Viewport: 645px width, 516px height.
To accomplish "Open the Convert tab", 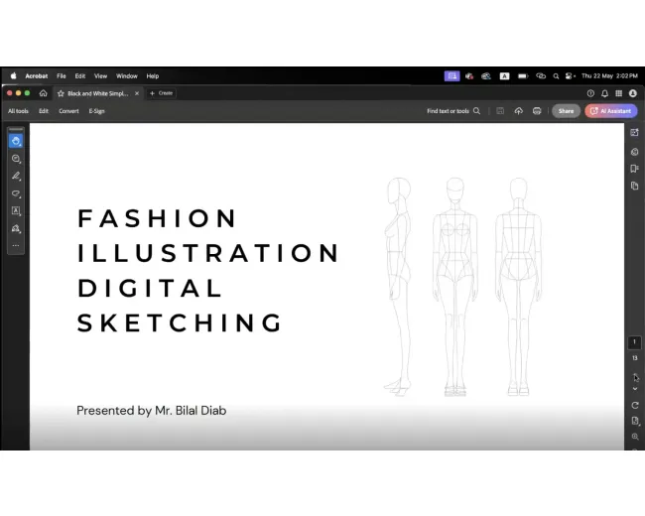I will point(68,111).
